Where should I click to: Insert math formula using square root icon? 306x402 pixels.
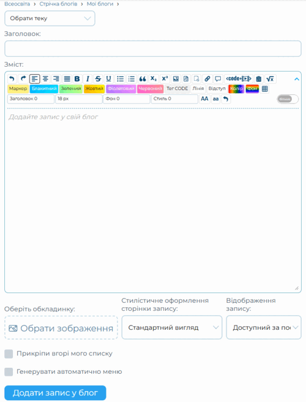coord(270,79)
